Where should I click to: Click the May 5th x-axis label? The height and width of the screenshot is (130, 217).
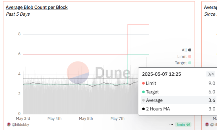point(86,118)
